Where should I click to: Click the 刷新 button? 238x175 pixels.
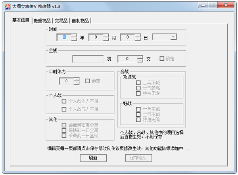93,158
